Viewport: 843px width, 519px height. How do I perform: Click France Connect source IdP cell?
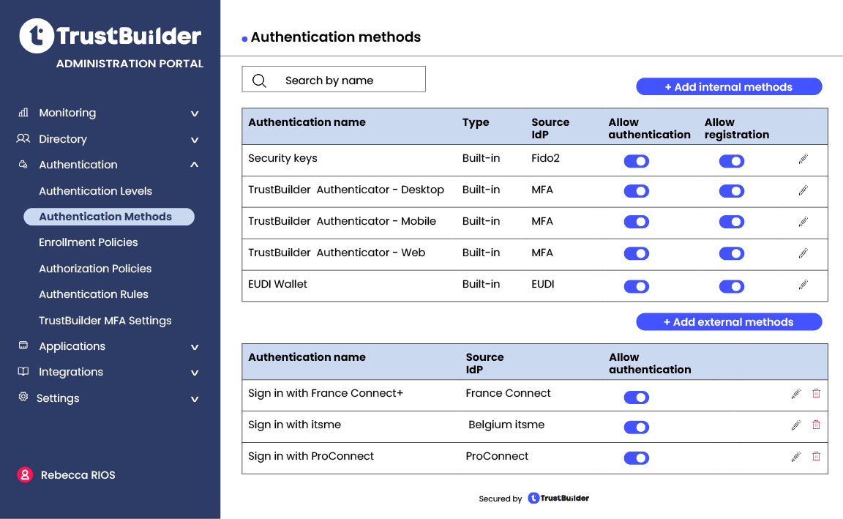[x=508, y=393]
